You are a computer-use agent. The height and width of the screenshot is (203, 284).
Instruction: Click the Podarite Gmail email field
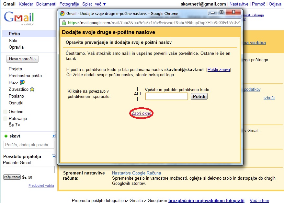pos(29,170)
